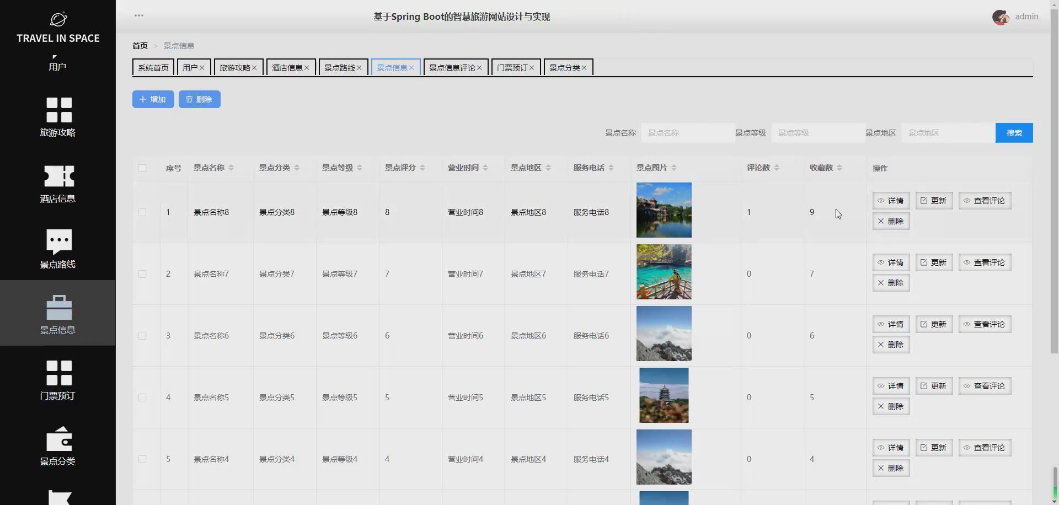The height and width of the screenshot is (505, 1059).
Task: Click 查看评论 for 景点名称6 row
Action: tap(985, 324)
